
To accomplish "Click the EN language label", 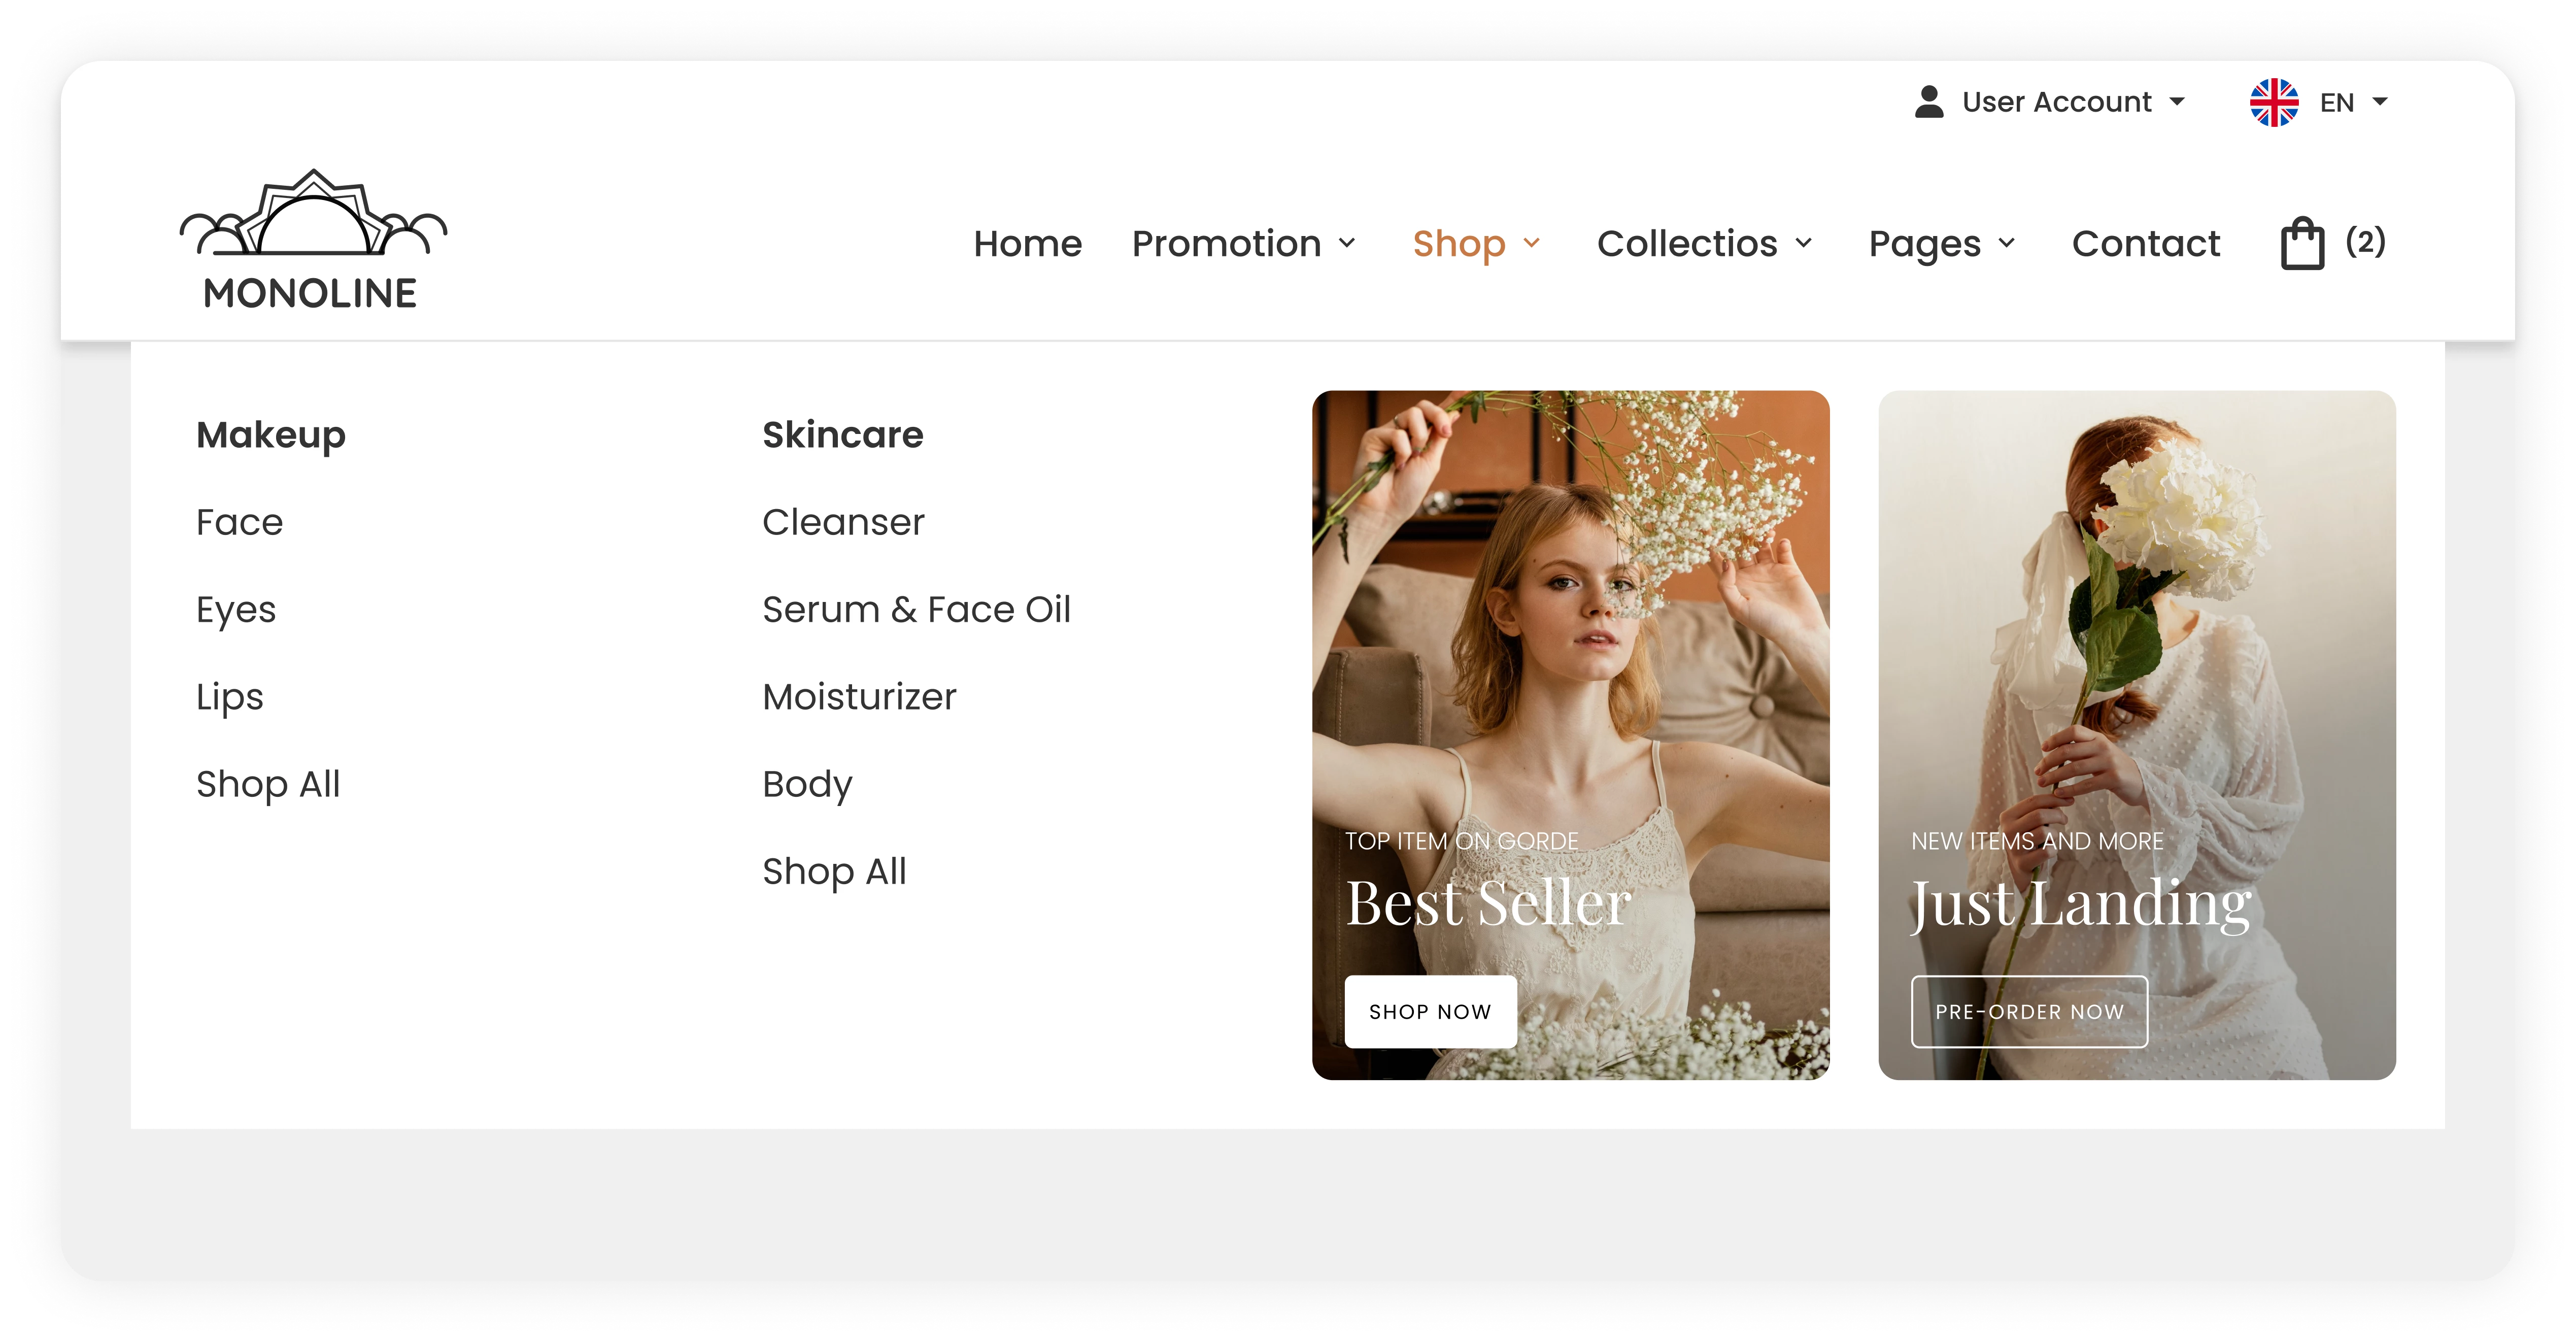I will [2337, 102].
